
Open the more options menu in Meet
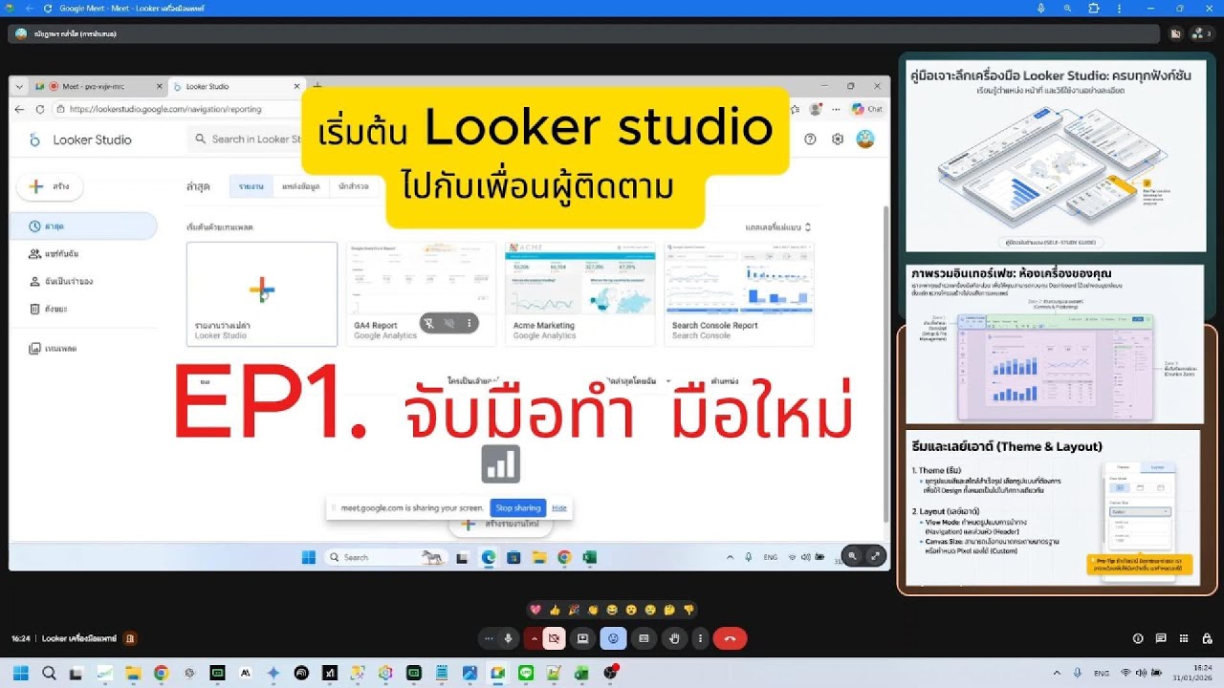[x=701, y=638]
